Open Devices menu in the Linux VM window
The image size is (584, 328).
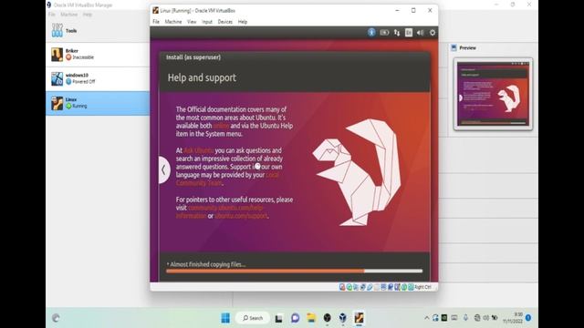[x=225, y=22]
